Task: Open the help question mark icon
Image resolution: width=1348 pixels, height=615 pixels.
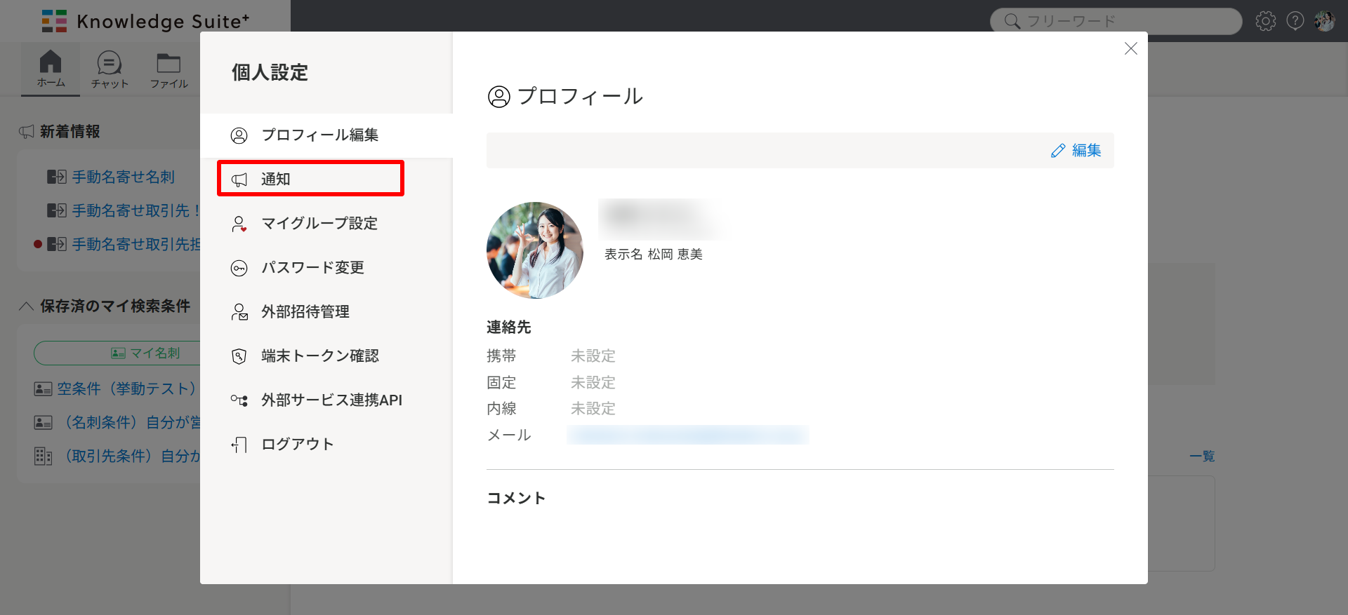Action: pyautogui.click(x=1295, y=21)
